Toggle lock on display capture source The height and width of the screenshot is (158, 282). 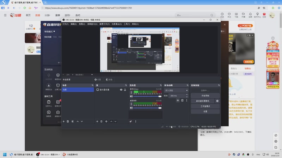pos(125,90)
